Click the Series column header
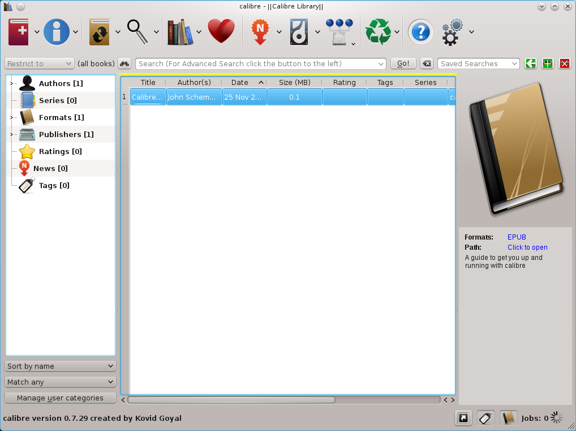The image size is (576, 431). [x=425, y=83]
